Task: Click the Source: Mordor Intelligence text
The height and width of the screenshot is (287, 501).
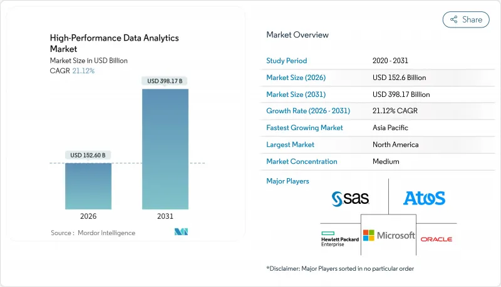Action: tap(93, 233)
